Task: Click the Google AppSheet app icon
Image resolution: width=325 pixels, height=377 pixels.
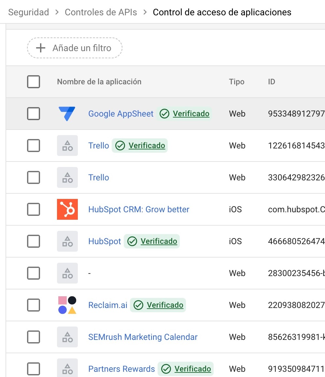Action: tap(67, 114)
